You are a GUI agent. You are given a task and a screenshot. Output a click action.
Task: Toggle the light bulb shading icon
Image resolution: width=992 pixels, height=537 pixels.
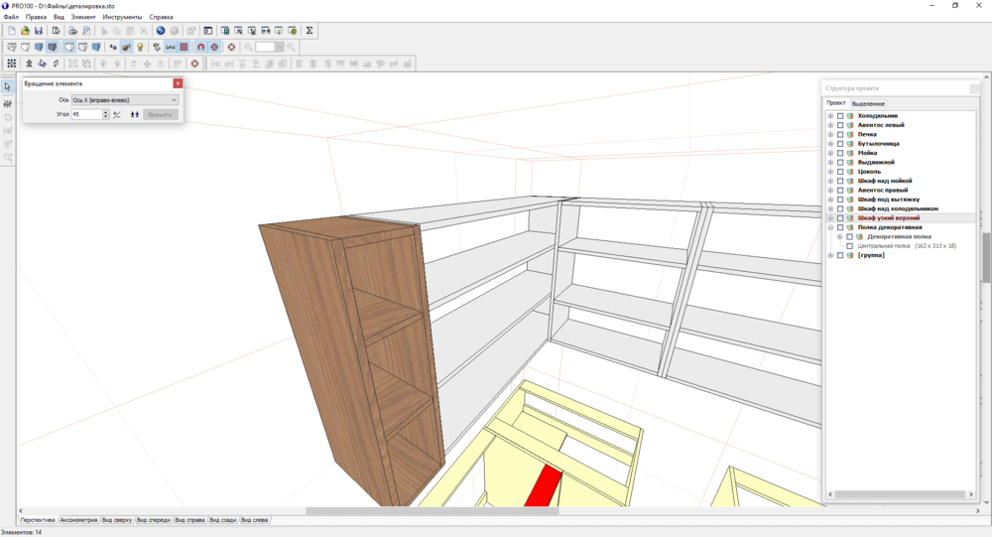tap(141, 47)
